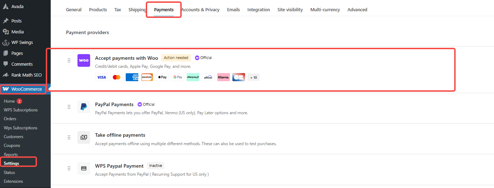Click the Rank Math SEO icon
The image size is (494, 188).
[6, 75]
